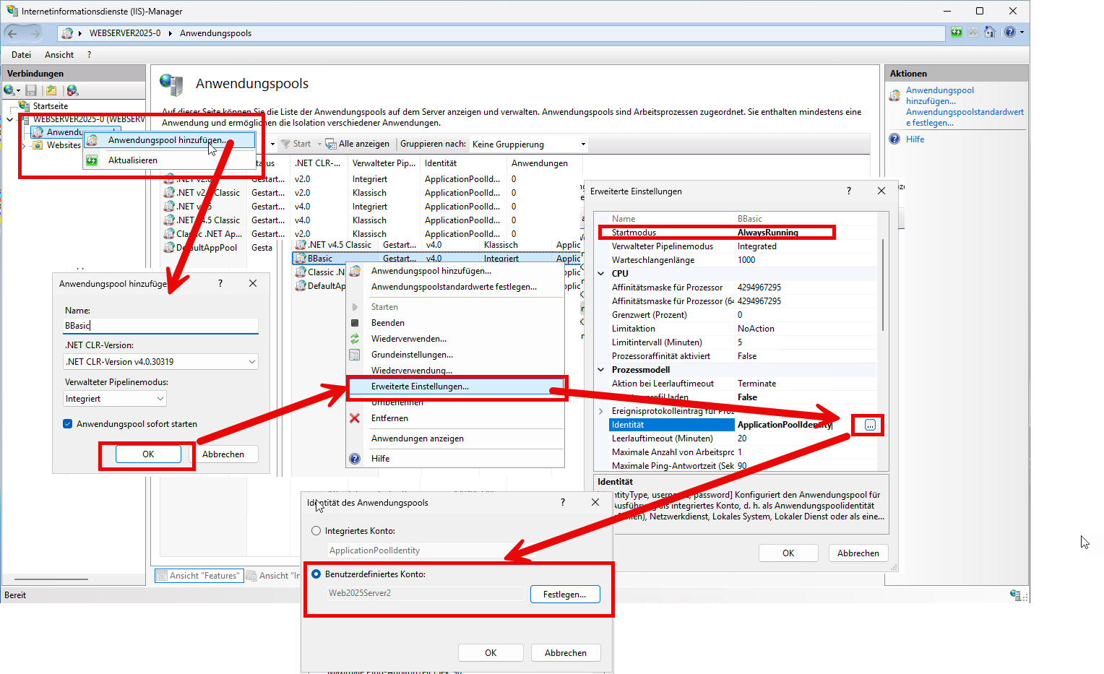Open help dropdown arrow in address bar
This screenshot has height=674, width=1104.
[1022, 33]
